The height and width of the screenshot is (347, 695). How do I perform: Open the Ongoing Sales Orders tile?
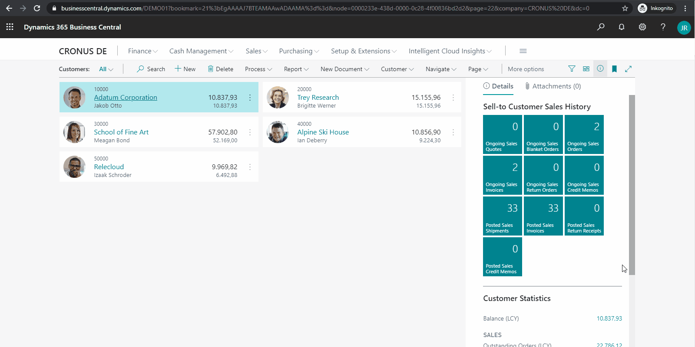(584, 134)
